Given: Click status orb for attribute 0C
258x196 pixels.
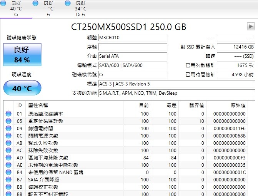Looking at the screenshot, I should pos(8,136).
